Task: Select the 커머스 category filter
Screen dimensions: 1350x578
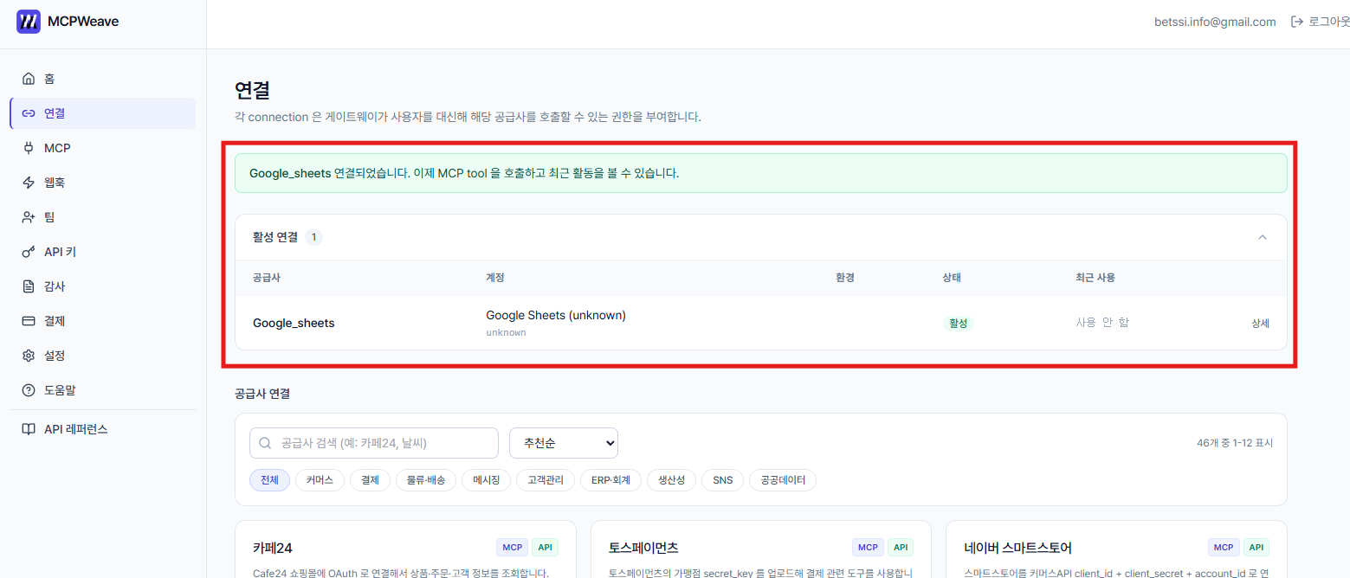Action: coord(320,480)
